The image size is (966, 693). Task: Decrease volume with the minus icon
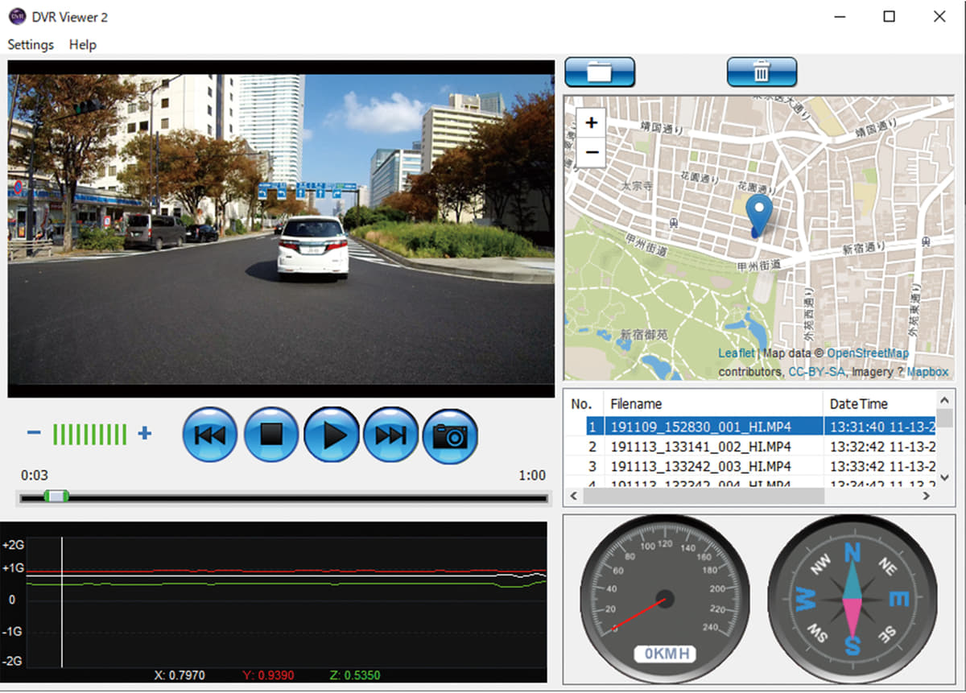(34, 434)
